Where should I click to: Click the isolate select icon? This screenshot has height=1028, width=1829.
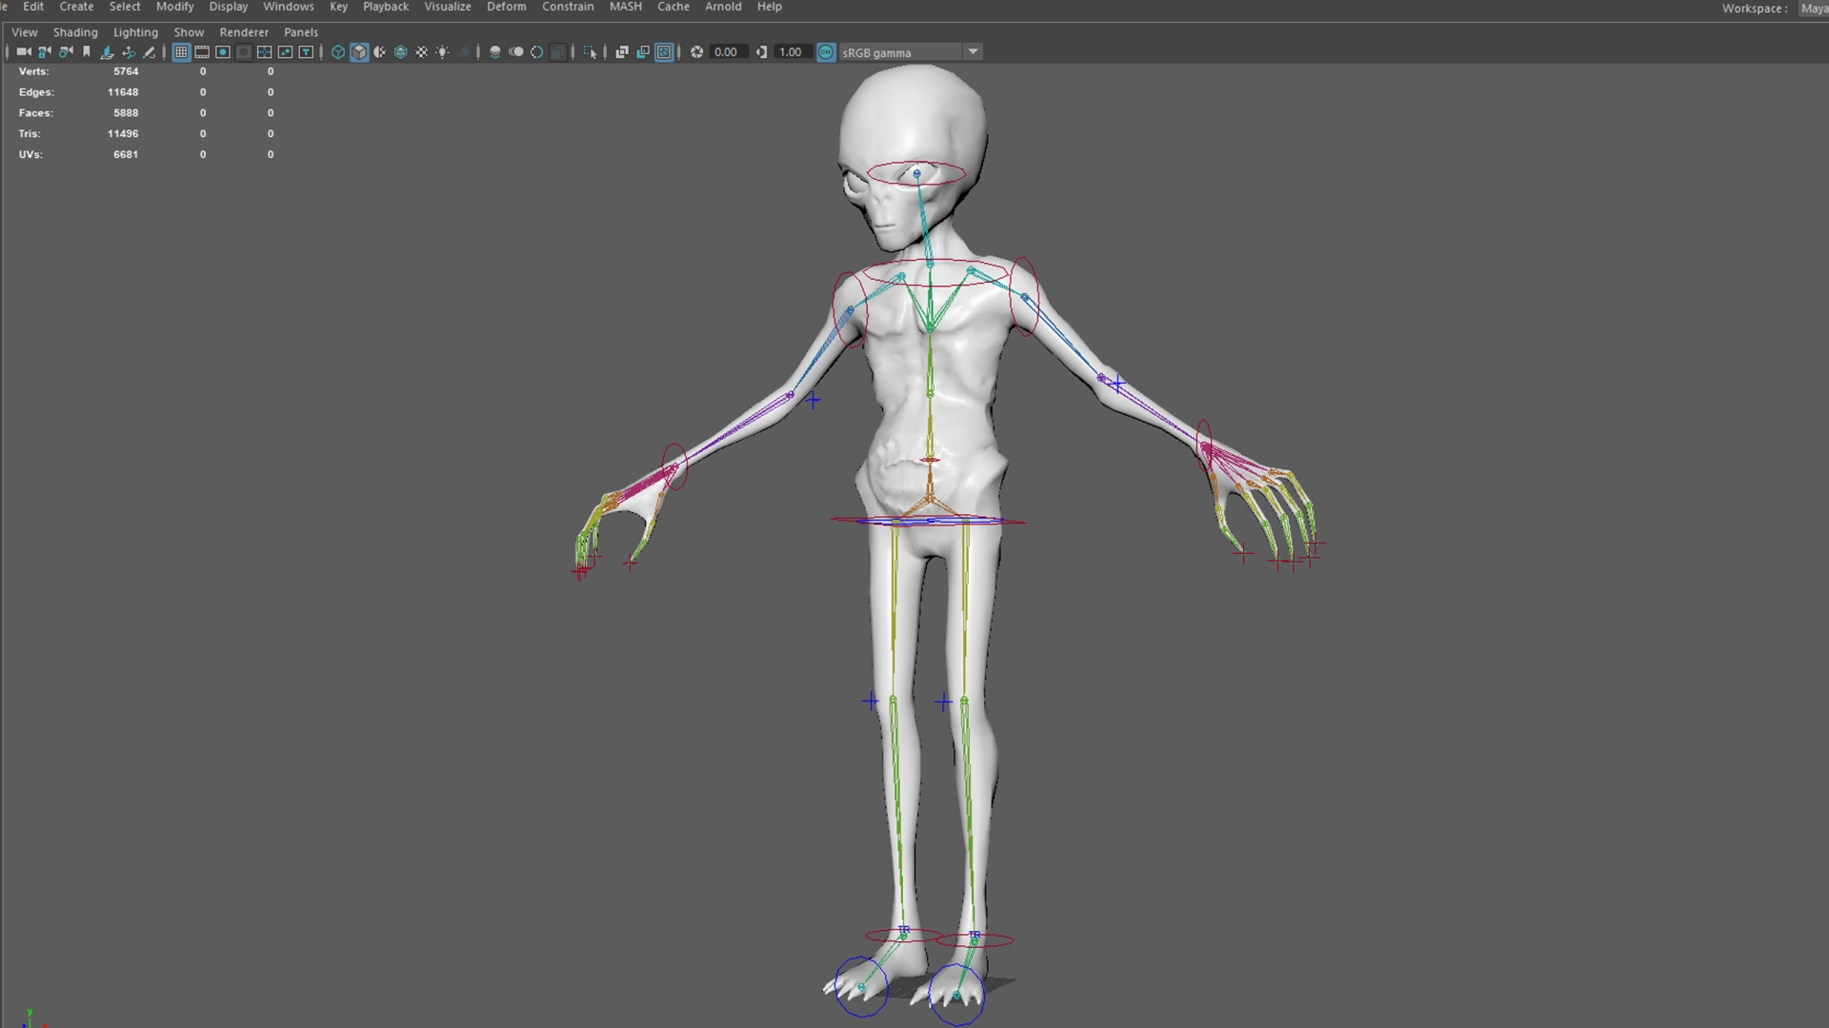(x=590, y=52)
